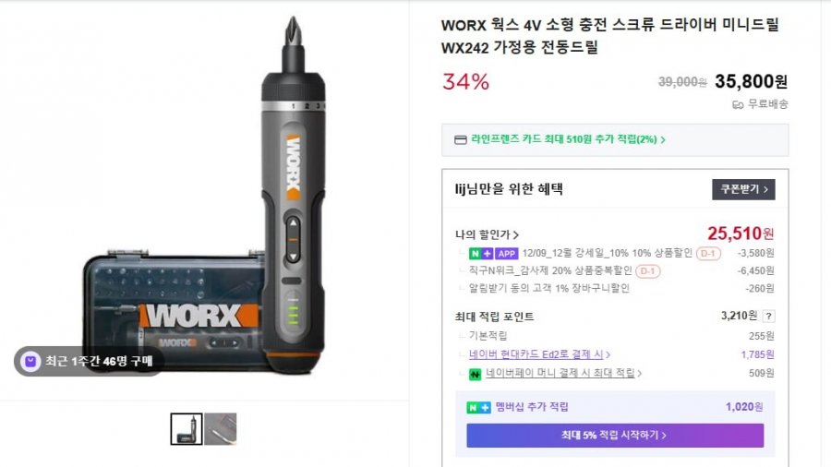Click the purple APP badge icon
The image size is (831, 467).
coord(506,254)
